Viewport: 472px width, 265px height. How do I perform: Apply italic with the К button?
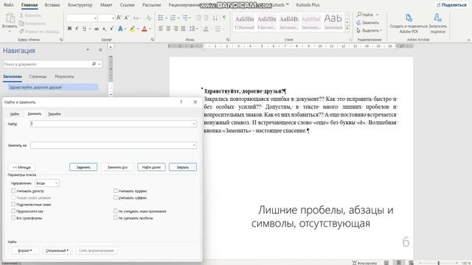click(x=77, y=29)
